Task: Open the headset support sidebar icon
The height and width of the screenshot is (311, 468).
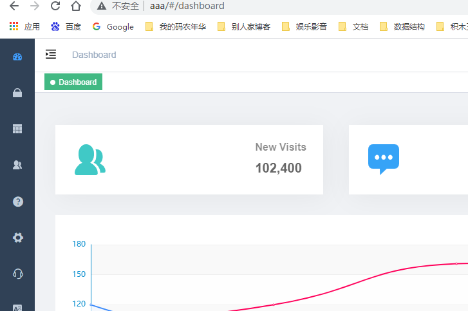Action: pos(18,274)
